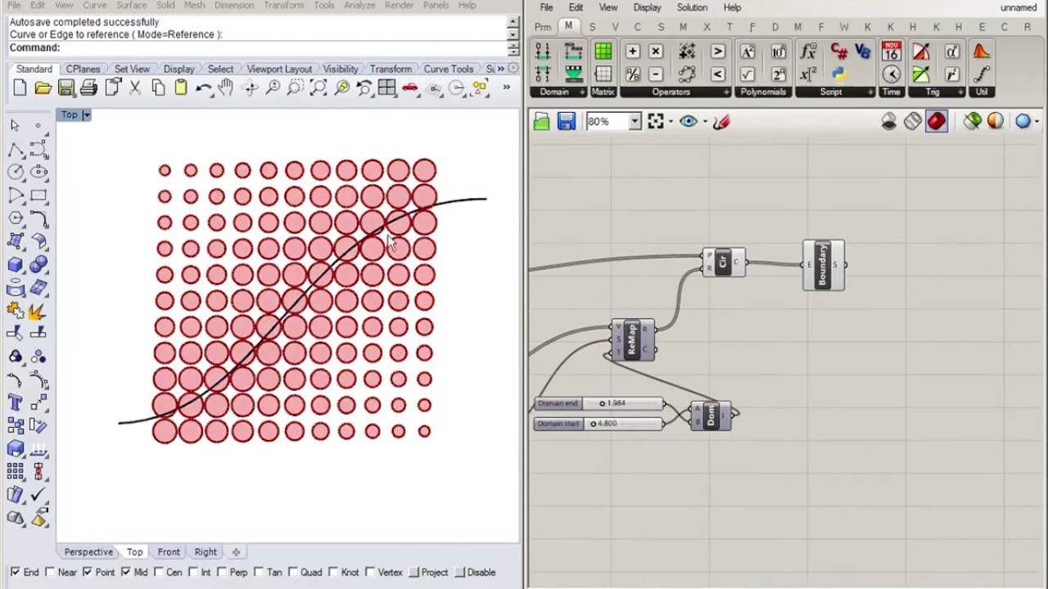Click the four-viewport layout icon
Screen dimensions: 1048x589
[387, 88]
